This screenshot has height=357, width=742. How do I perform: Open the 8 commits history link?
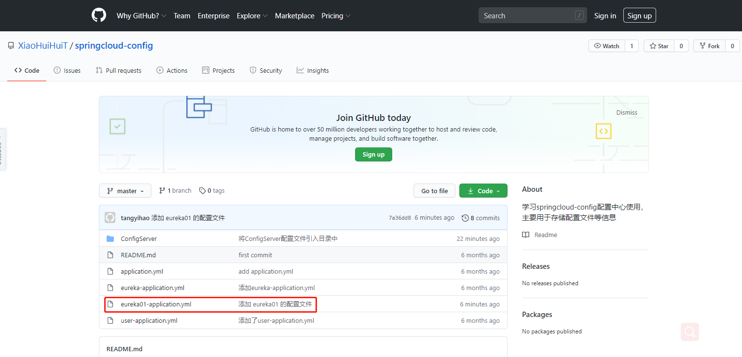click(481, 218)
